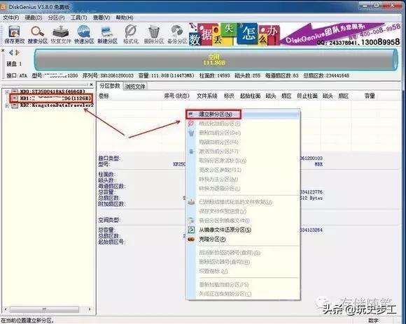Click the 终止柱面 column header
This screenshot has width=406, height=324.
(307, 96)
